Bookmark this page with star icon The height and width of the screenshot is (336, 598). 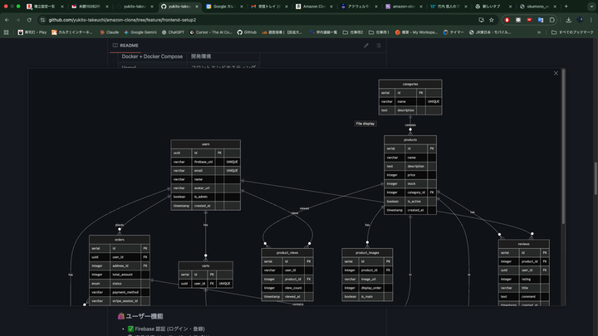point(493,18)
